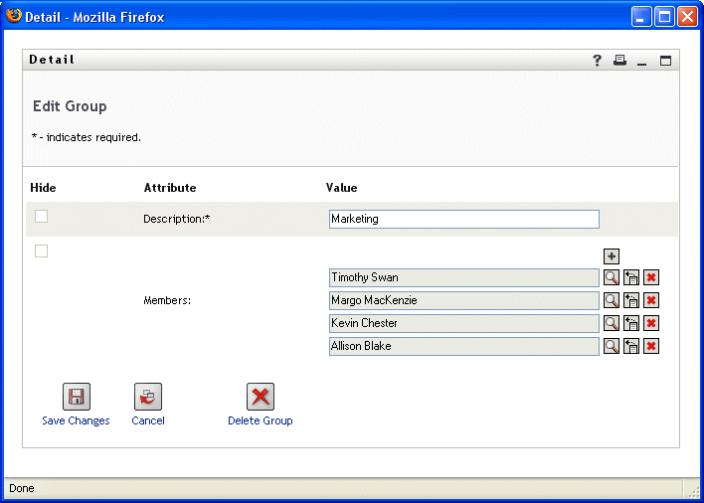Open lookup search for Allison Blake
This screenshot has height=503, width=704.
(612, 346)
